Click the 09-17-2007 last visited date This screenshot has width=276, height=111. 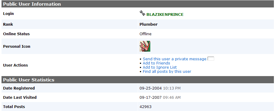[151, 98]
